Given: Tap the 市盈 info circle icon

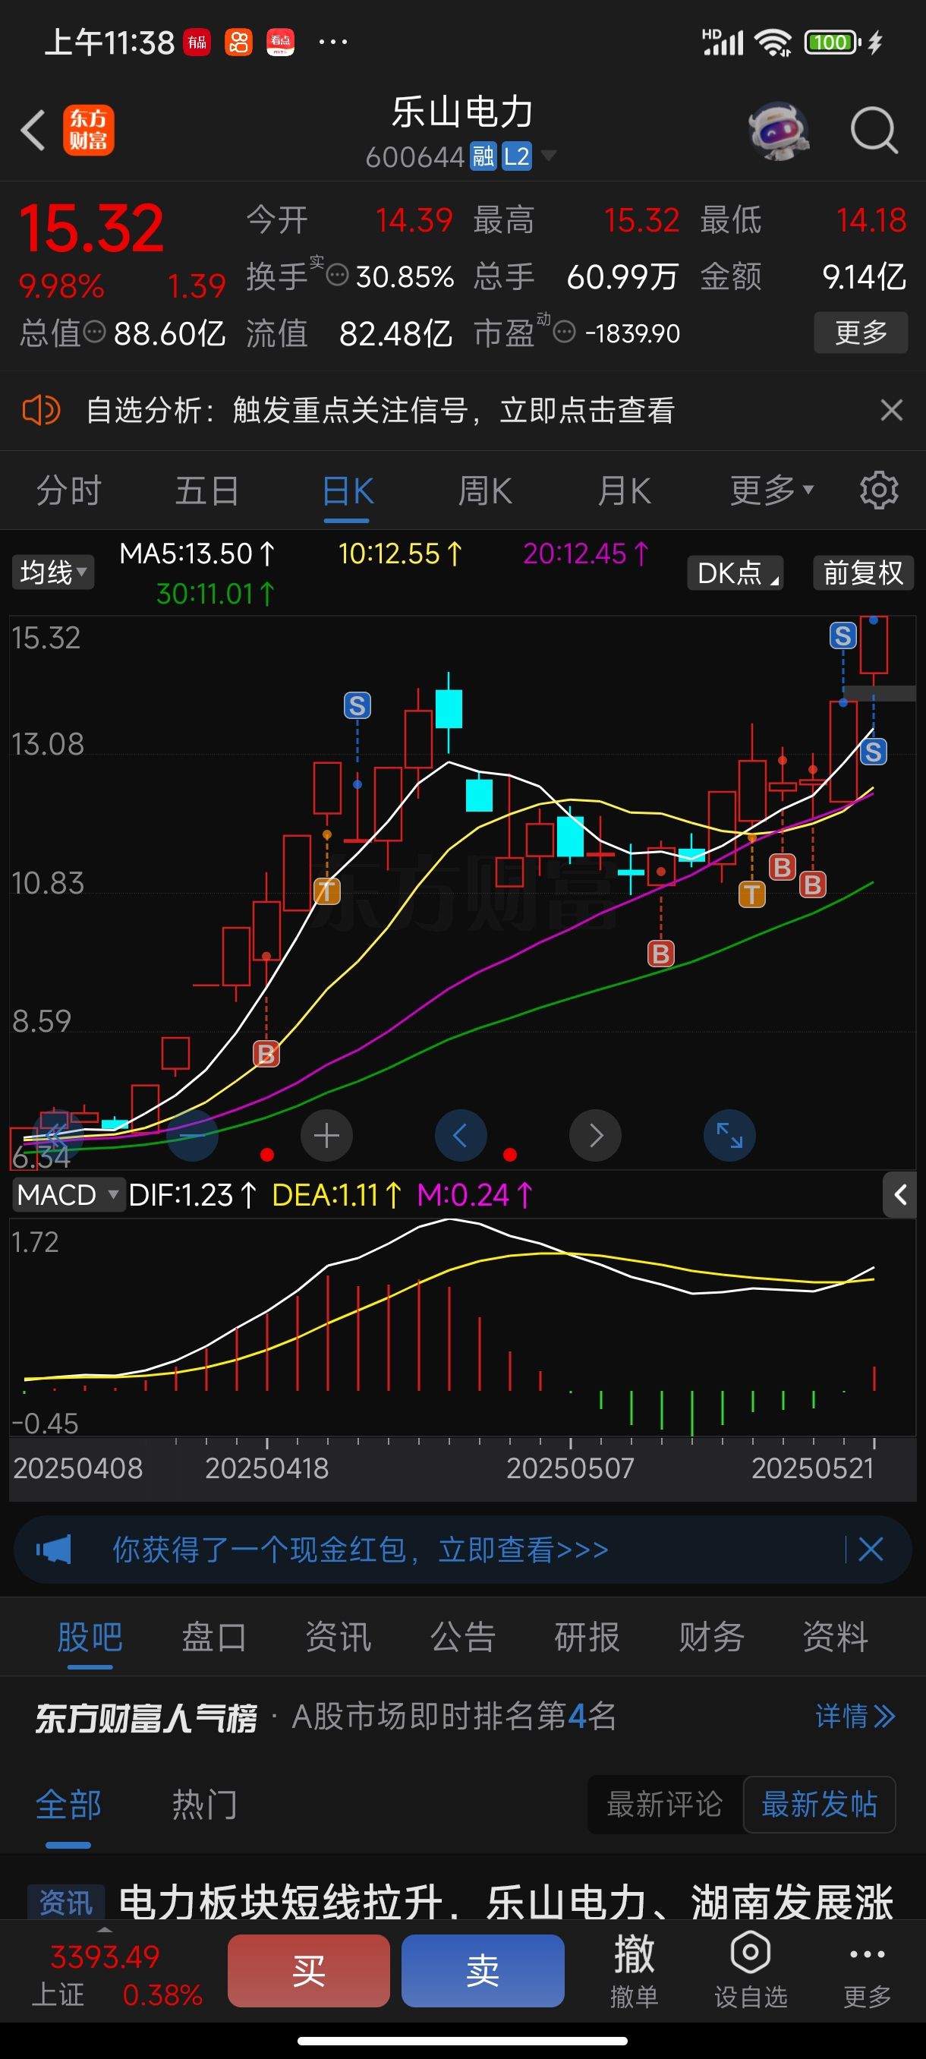Looking at the screenshot, I should point(564,332).
